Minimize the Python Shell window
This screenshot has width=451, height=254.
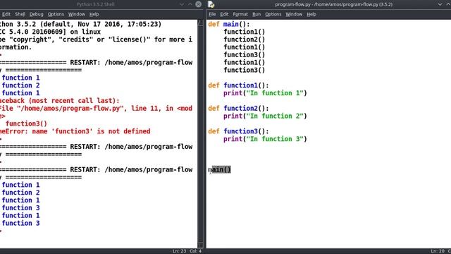[182, 4]
